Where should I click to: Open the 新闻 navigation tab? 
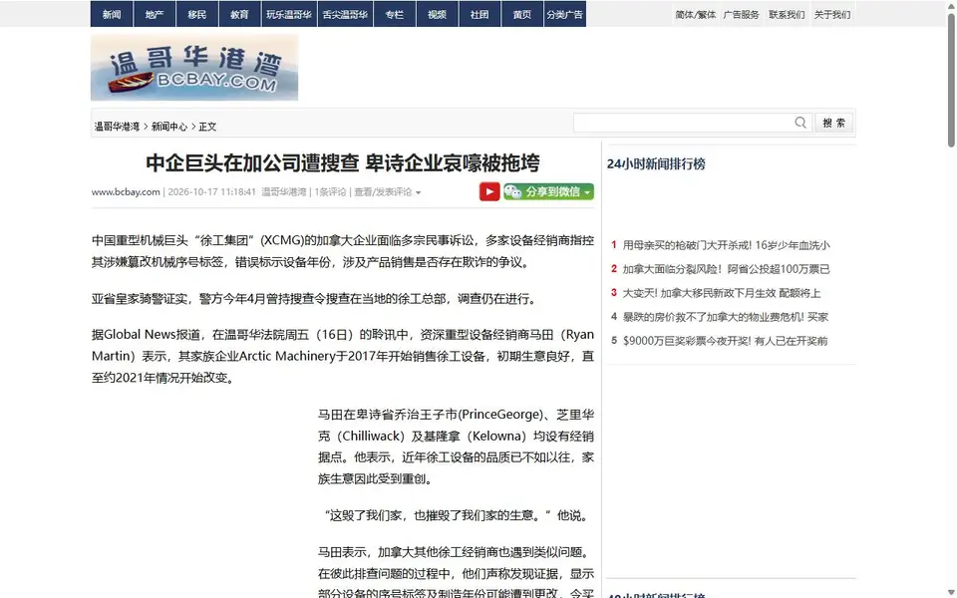pyautogui.click(x=112, y=14)
